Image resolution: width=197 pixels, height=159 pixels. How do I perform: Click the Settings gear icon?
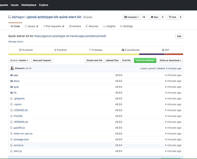tap(121, 26)
